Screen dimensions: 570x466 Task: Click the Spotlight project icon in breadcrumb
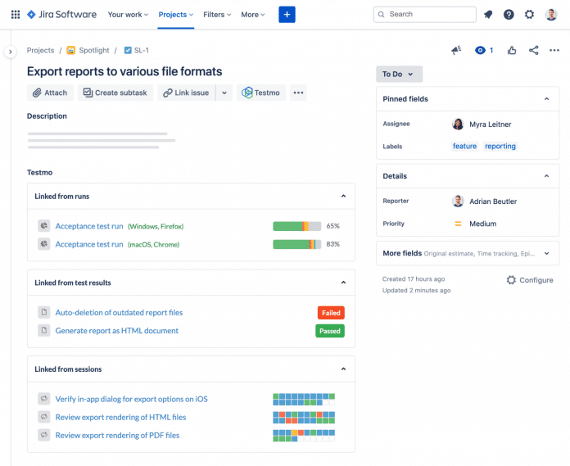pos(71,50)
